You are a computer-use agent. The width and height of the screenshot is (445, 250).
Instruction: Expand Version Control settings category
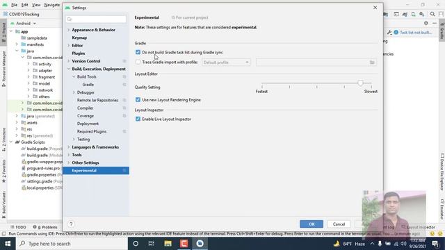(x=69, y=61)
